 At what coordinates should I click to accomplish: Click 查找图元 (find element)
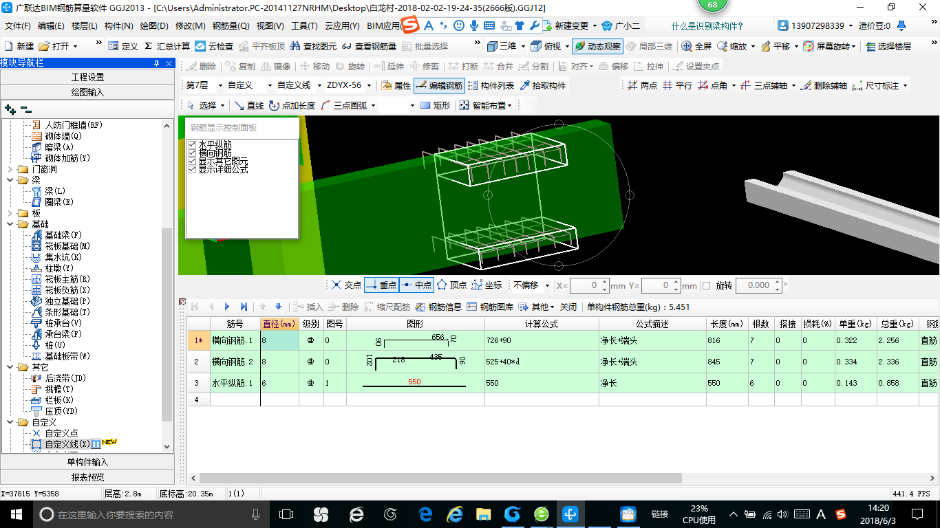coord(314,46)
